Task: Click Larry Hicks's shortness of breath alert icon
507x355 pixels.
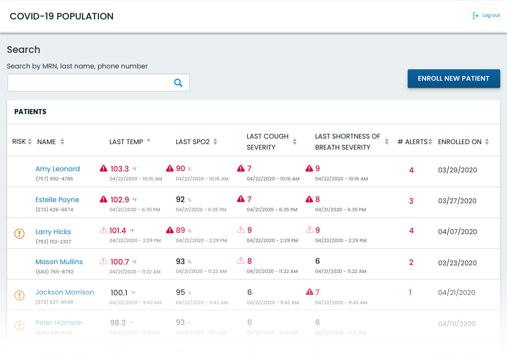Action: pyautogui.click(x=309, y=230)
